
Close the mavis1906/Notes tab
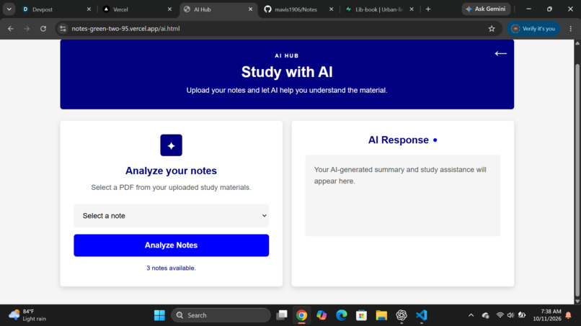pyautogui.click(x=332, y=9)
